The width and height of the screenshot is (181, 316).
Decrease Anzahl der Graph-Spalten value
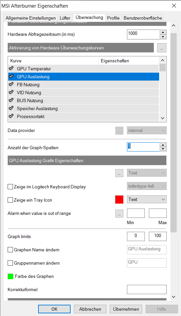pyautogui.click(x=163, y=149)
